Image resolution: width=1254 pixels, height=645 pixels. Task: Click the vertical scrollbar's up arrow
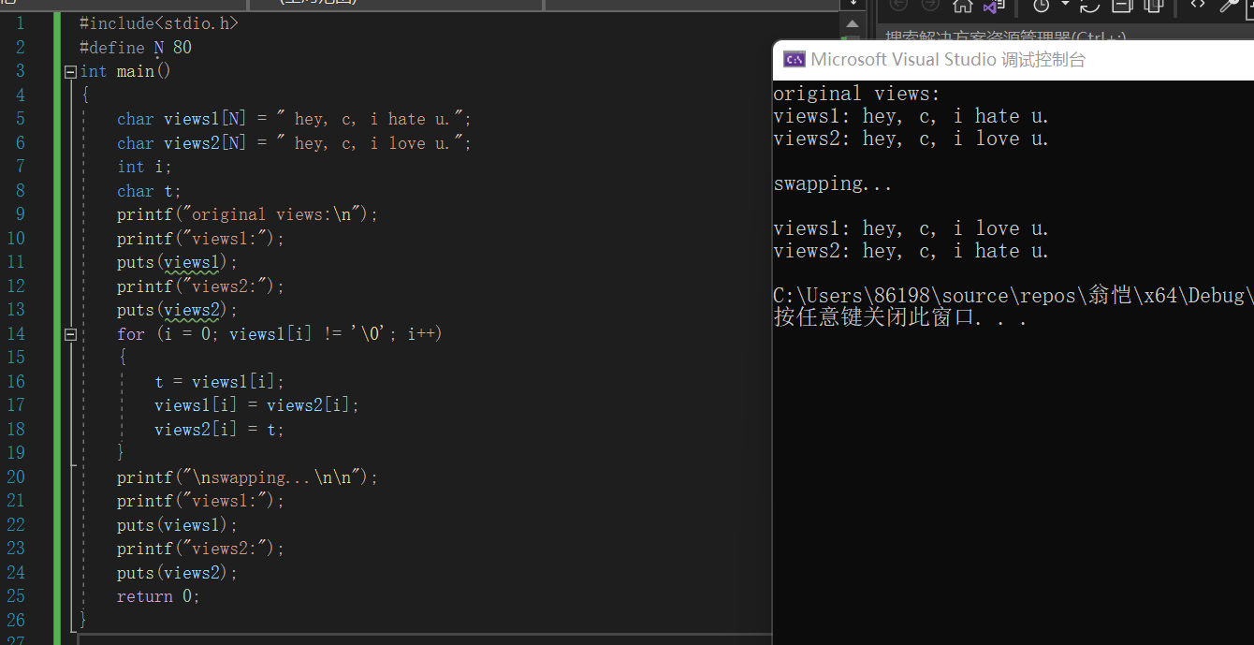(x=852, y=24)
